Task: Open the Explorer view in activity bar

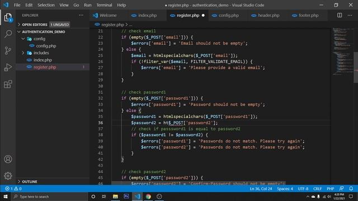Action: [x=8, y=17]
